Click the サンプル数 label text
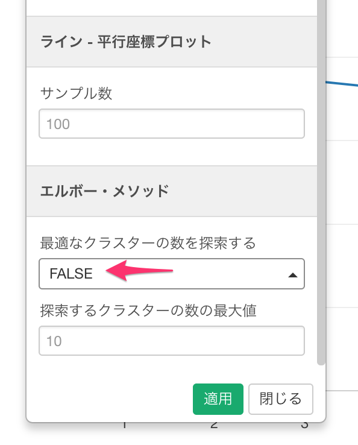Screen dimensions: 358x445 [x=76, y=93]
